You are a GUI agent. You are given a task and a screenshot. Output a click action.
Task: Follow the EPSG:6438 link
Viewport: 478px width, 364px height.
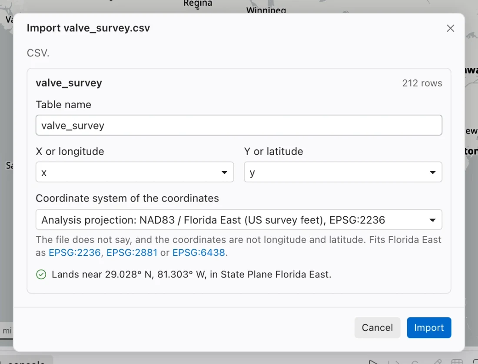tap(199, 252)
